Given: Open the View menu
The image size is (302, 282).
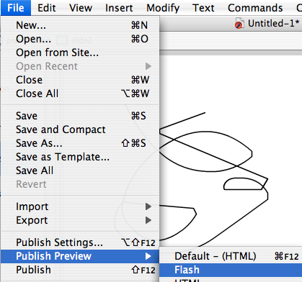Looking at the screenshot, I should 81,8.
